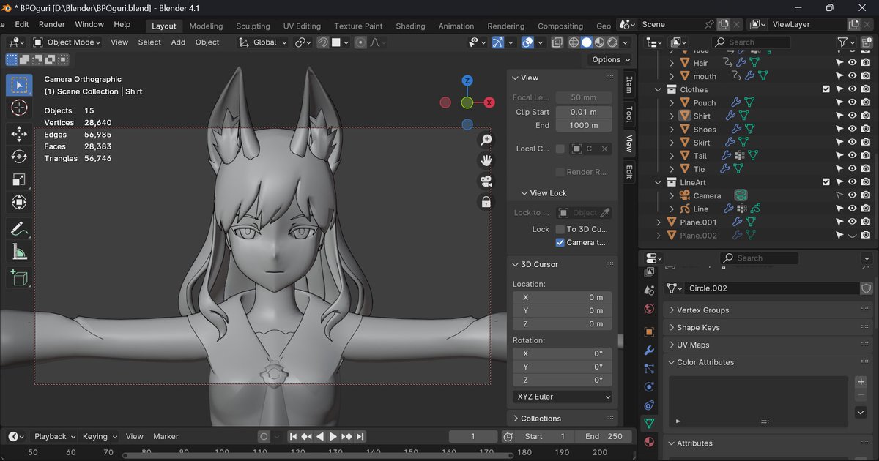This screenshot has height=461, width=879.
Task: Select the Annotate pencil tool
Action: pos(19,229)
